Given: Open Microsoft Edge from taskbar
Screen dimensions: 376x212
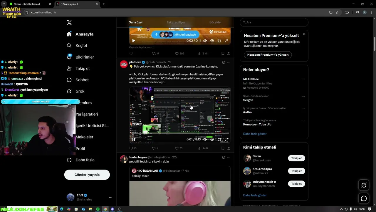Looking at the screenshot, I should coord(62,209).
